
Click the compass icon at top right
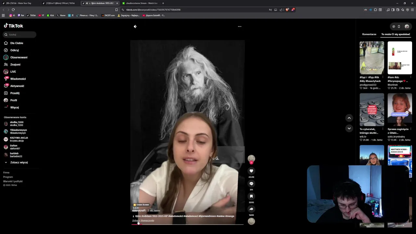point(394,27)
